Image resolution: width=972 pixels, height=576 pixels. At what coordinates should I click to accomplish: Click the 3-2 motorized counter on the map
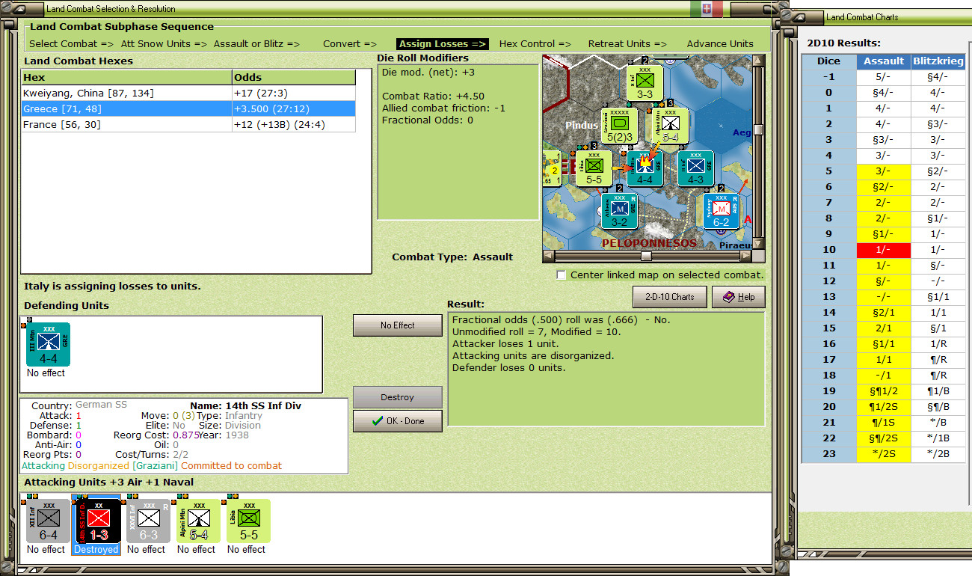(x=619, y=211)
